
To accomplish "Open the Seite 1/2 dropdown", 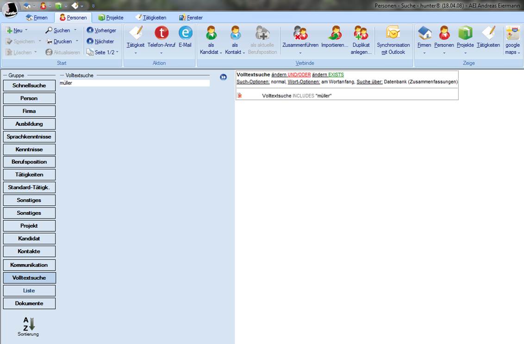I will click(x=117, y=53).
